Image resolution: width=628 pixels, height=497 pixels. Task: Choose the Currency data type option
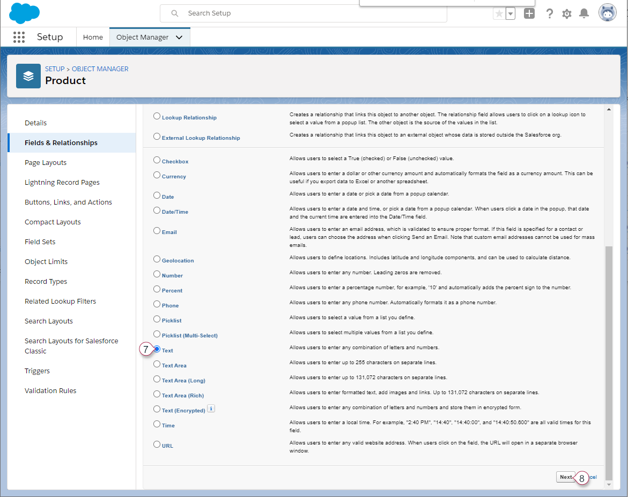[x=157, y=175]
